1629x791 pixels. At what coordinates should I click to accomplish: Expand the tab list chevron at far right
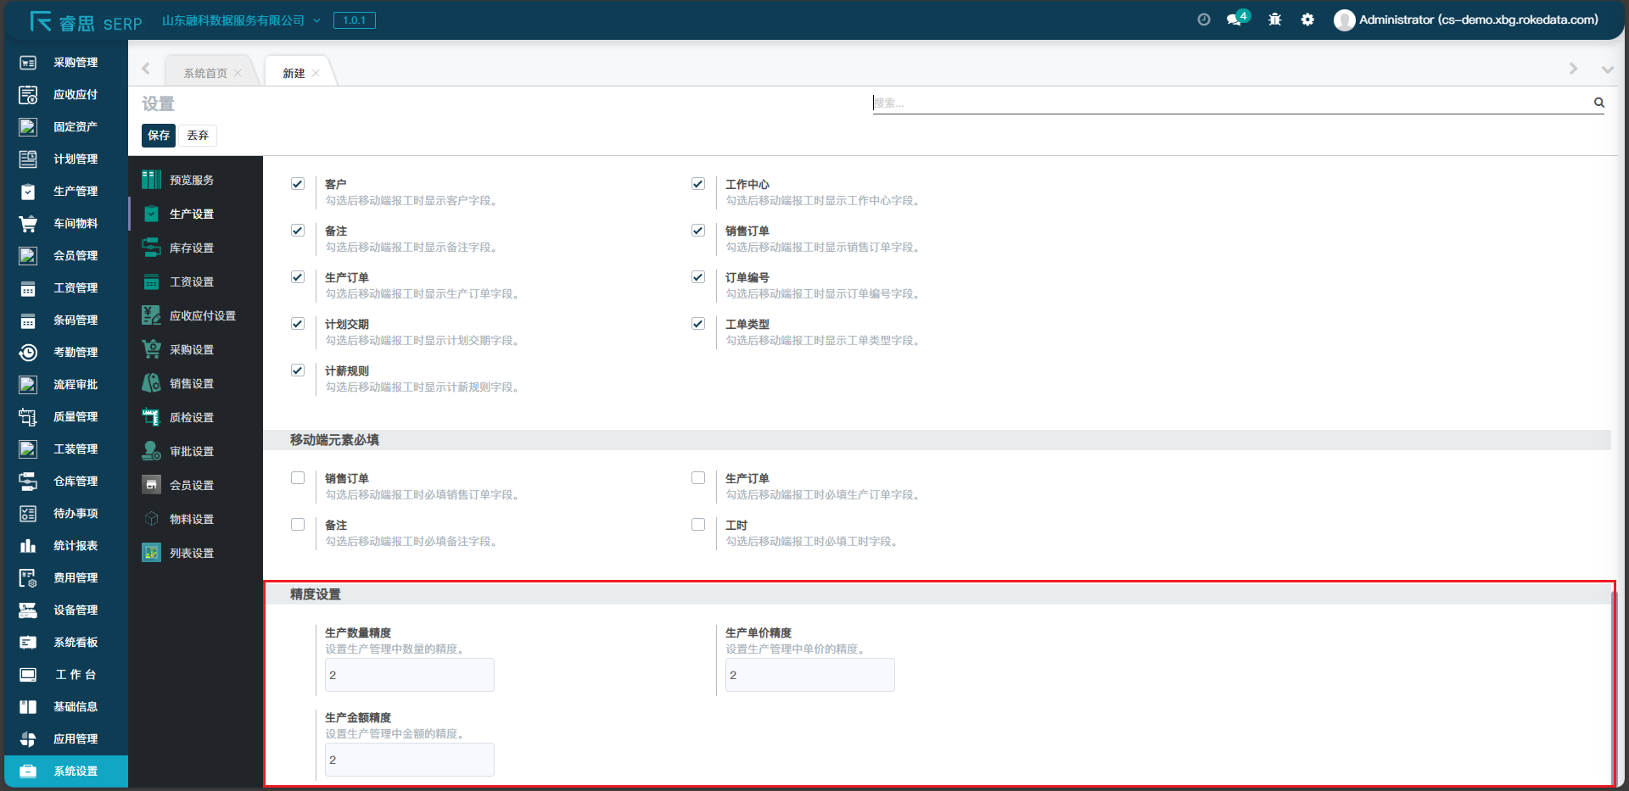pyautogui.click(x=1607, y=70)
